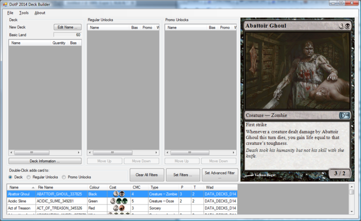
Task: Sort card list by Wad column
Action: click(x=220, y=187)
